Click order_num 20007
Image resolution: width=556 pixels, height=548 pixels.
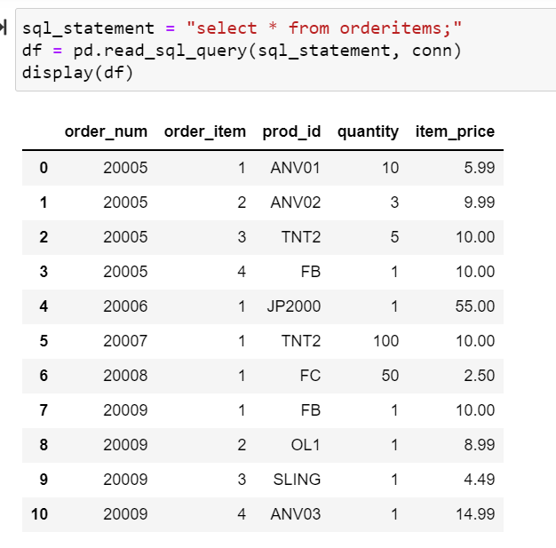click(125, 341)
